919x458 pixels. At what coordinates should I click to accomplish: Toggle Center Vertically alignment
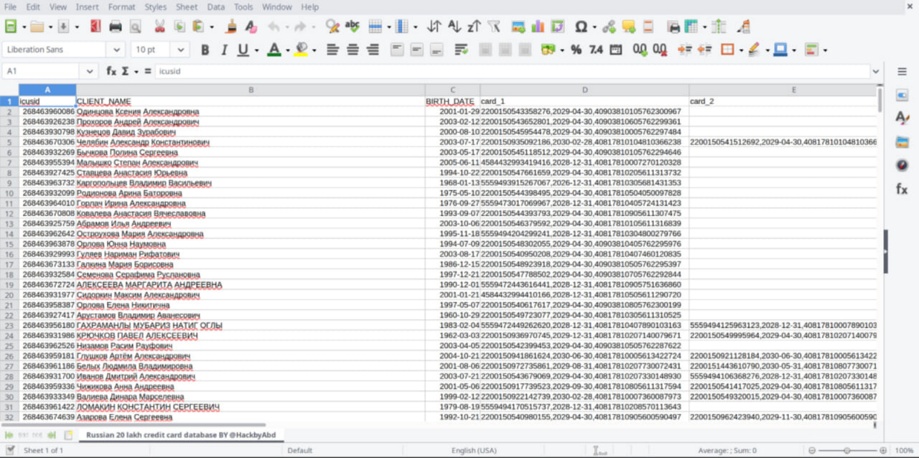[417, 50]
